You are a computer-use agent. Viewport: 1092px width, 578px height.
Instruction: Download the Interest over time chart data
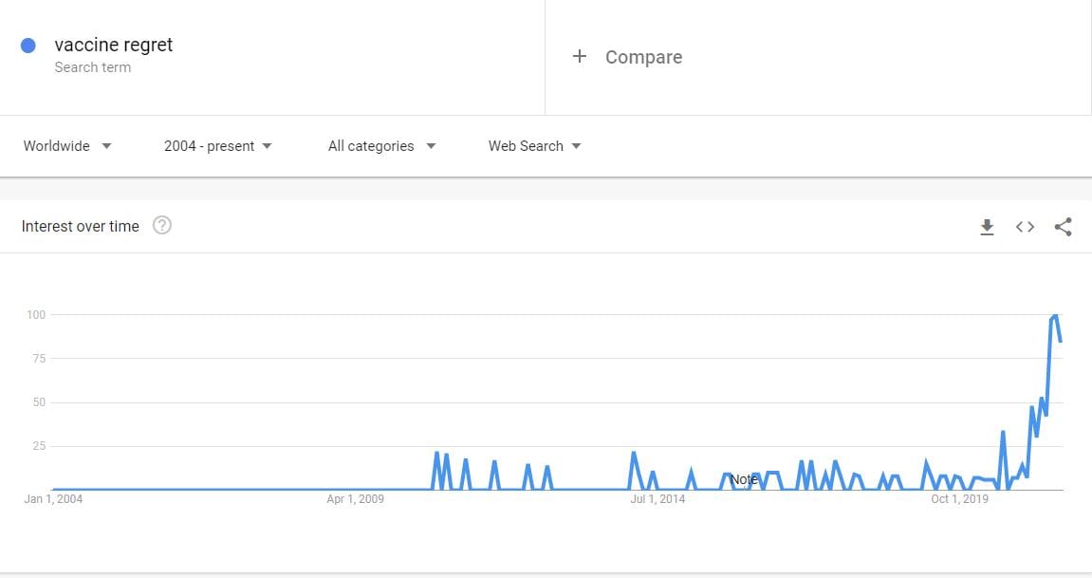(987, 227)
